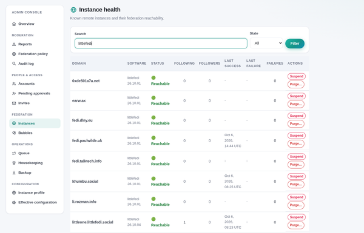
Task: Click the Audit log magnifier icon
Action: pyautogui.click(x=14, y=64)
